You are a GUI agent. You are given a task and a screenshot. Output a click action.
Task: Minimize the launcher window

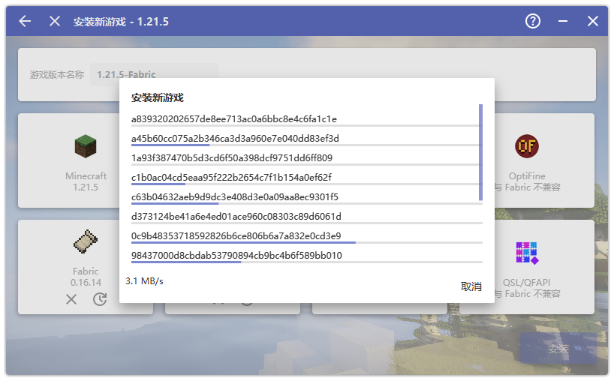[563, 21]
